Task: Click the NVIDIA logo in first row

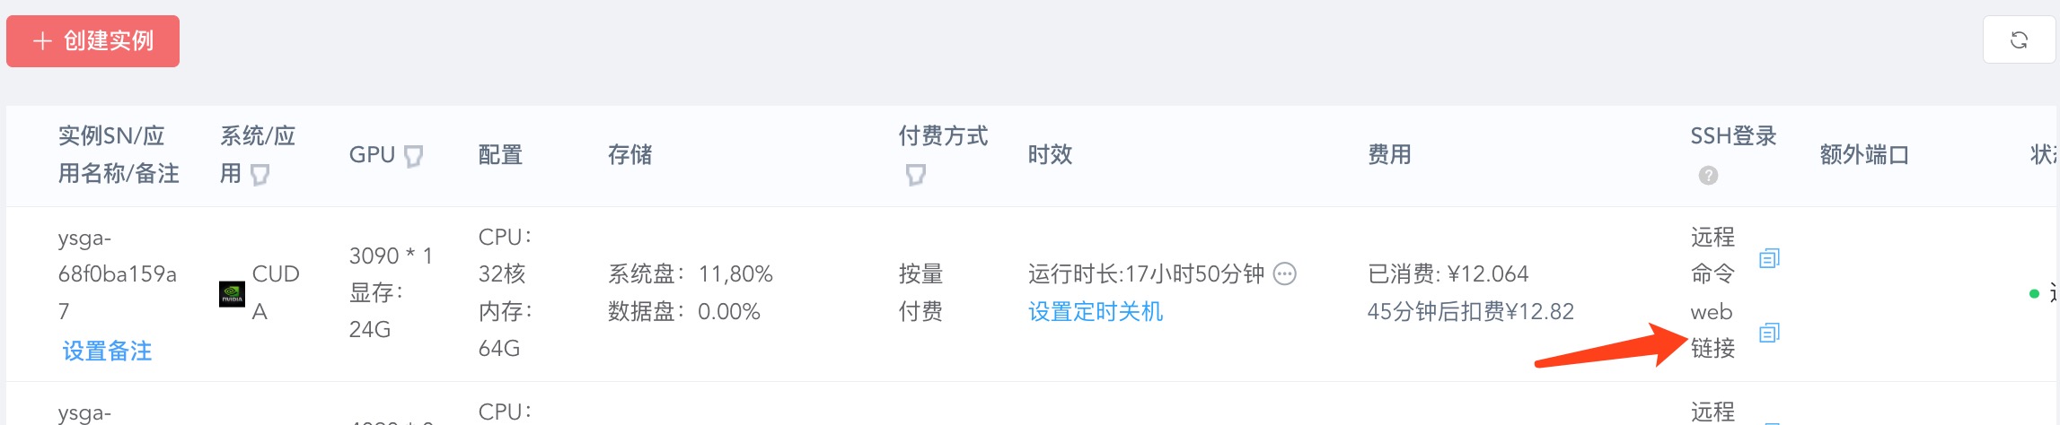Action: coord(232,293)
